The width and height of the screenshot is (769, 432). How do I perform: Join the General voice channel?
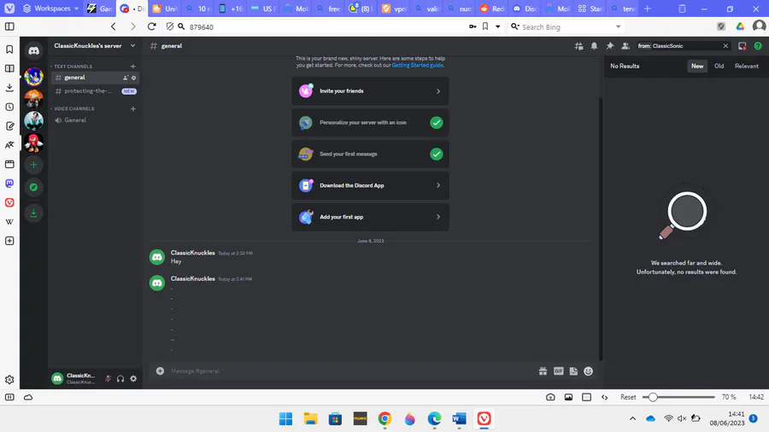click(x=95, y=120)
